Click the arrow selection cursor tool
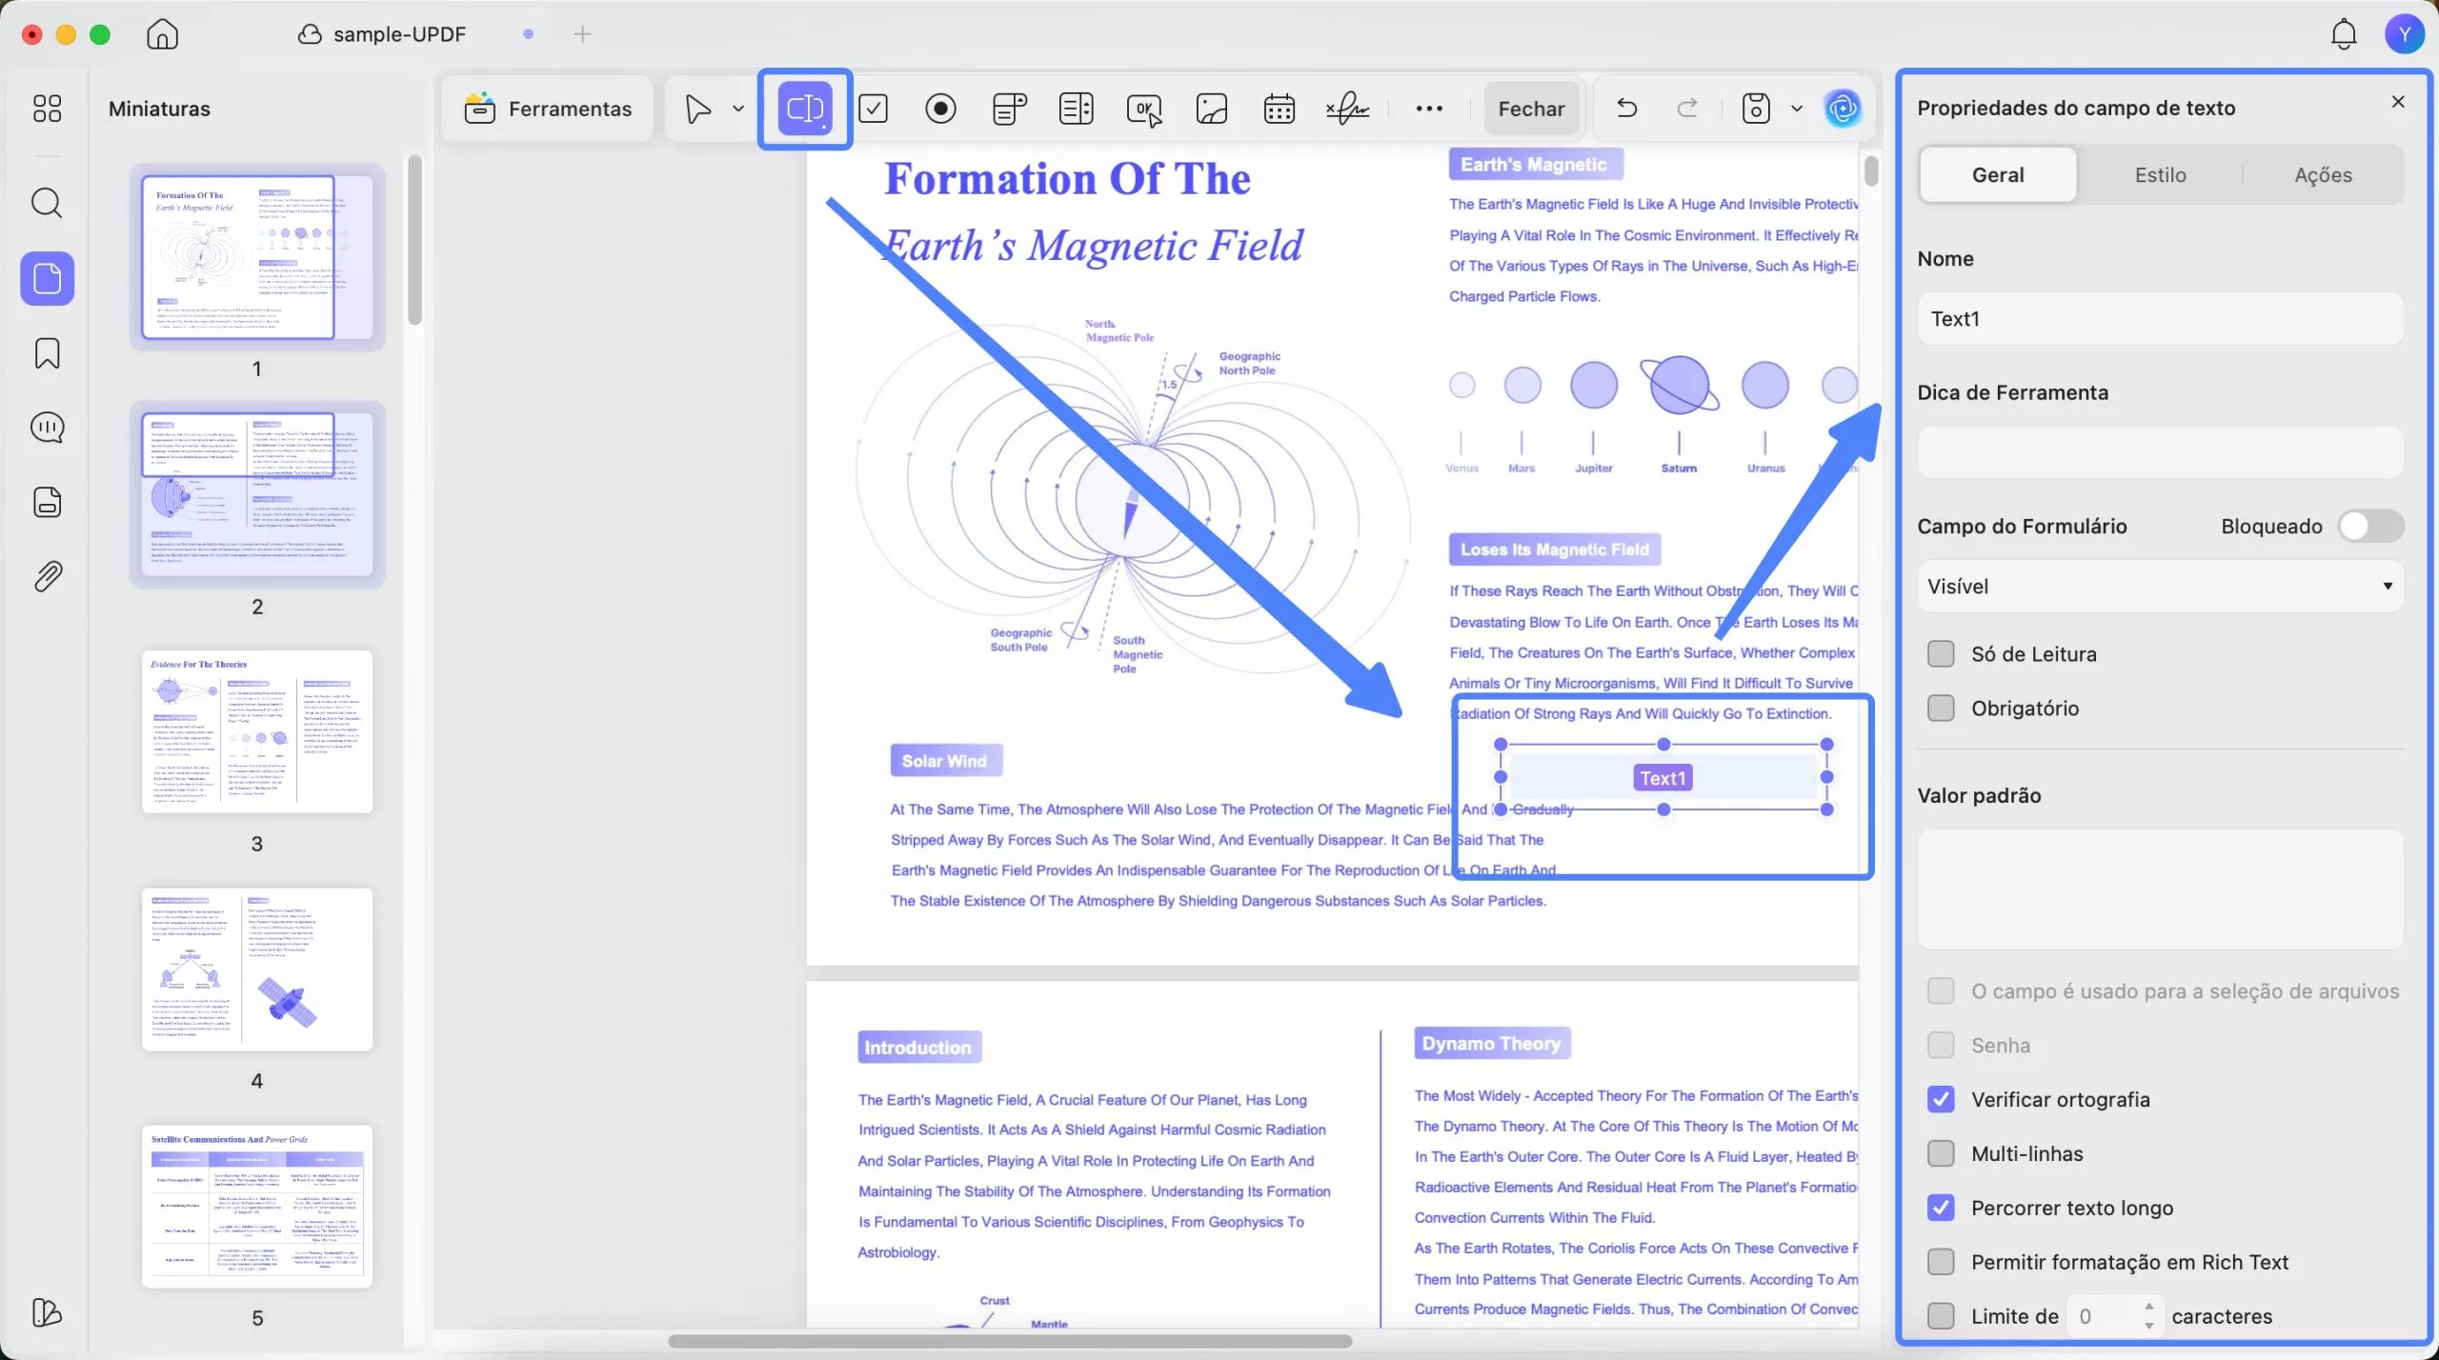 (698, 109)
